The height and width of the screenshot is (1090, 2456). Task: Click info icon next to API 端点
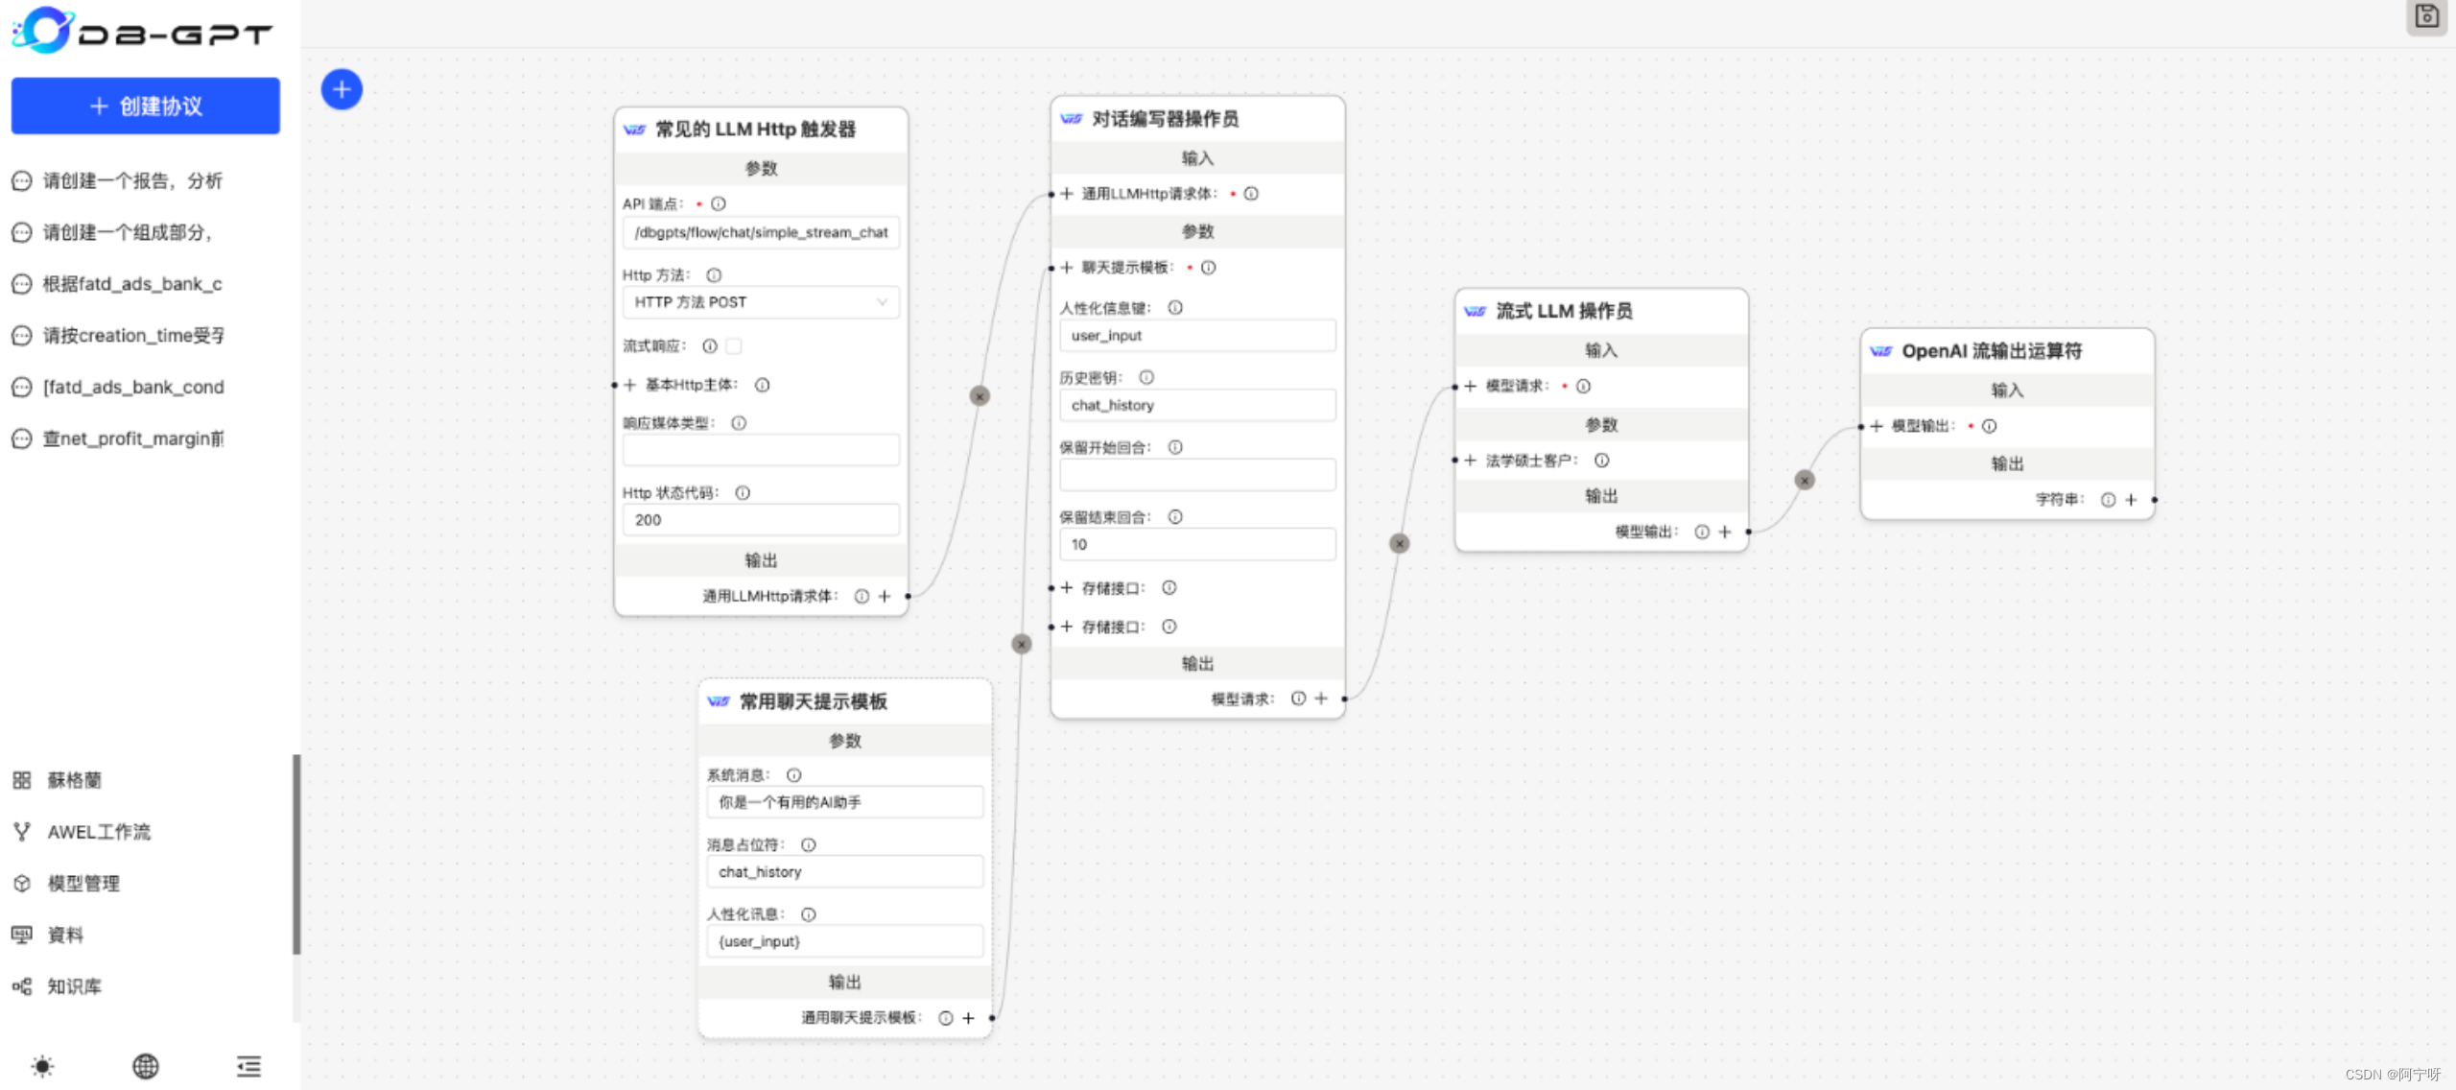[719, 204]
